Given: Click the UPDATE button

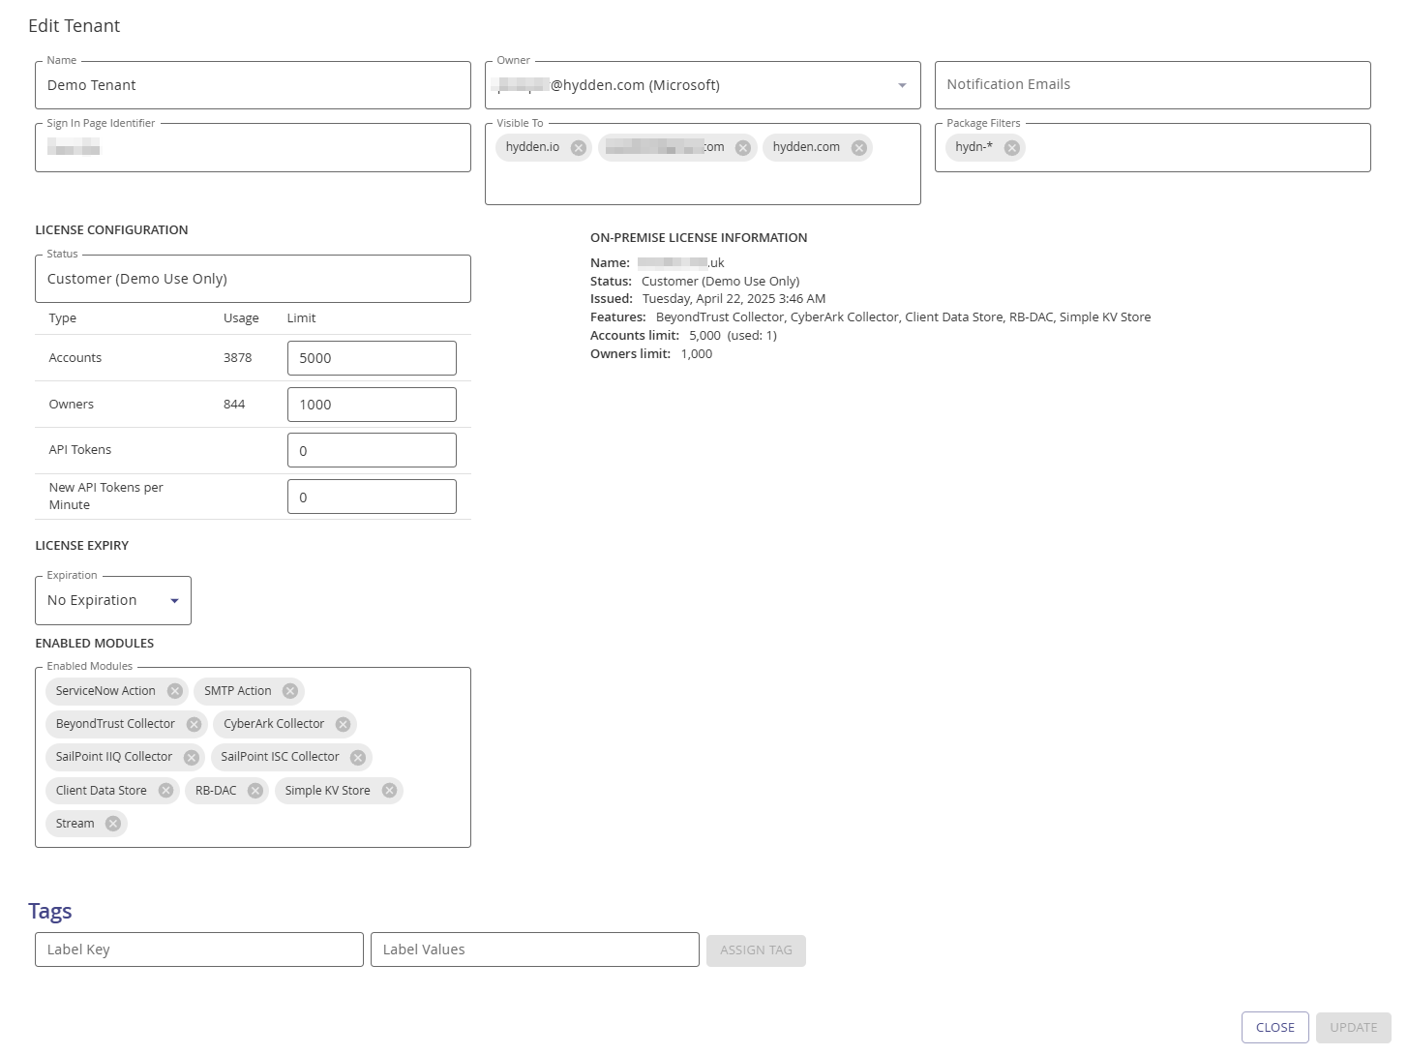Looking at the screenshot, I should 1353,1027.
